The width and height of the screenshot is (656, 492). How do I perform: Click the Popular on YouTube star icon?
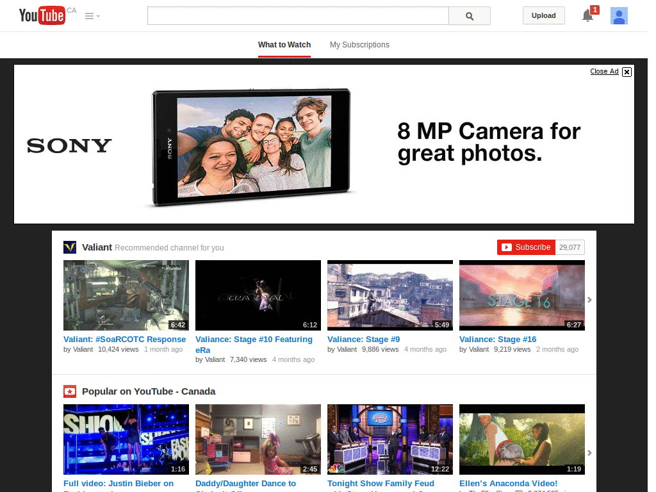pos(70,391)
